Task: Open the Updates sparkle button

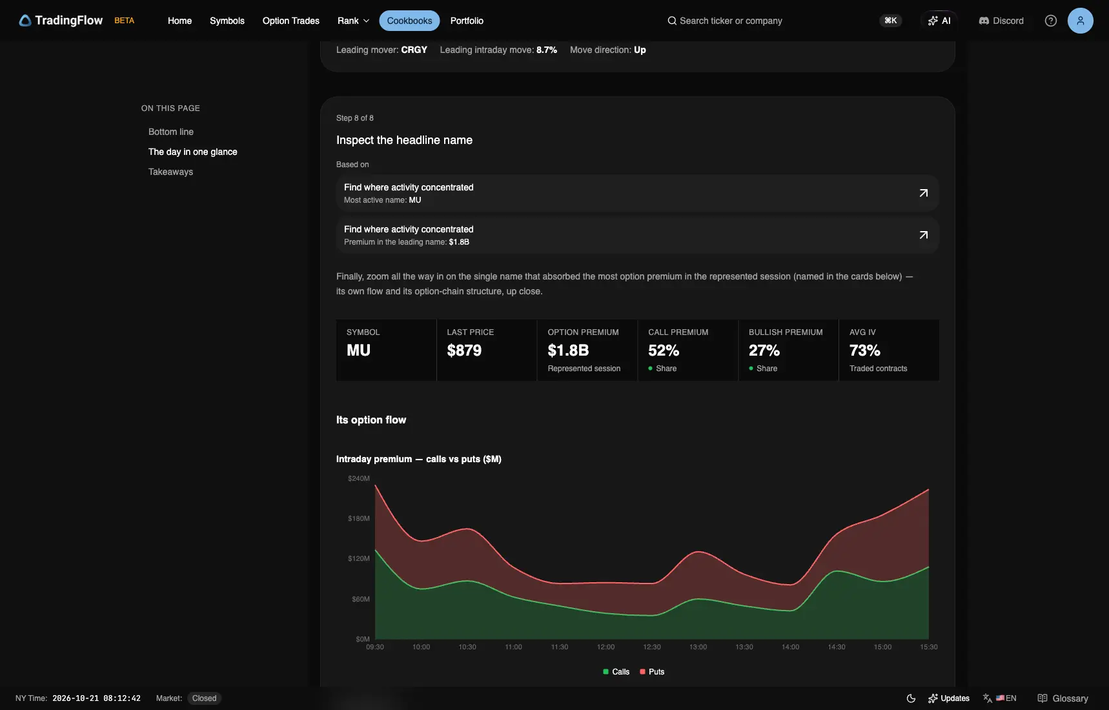Action: [948, 698]
